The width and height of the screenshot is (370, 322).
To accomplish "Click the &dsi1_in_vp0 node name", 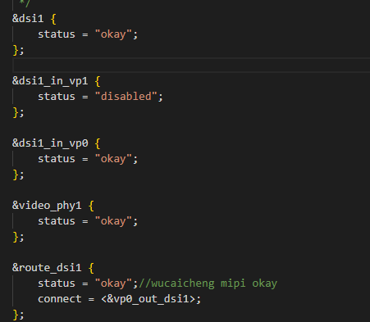I will point(50,143).
